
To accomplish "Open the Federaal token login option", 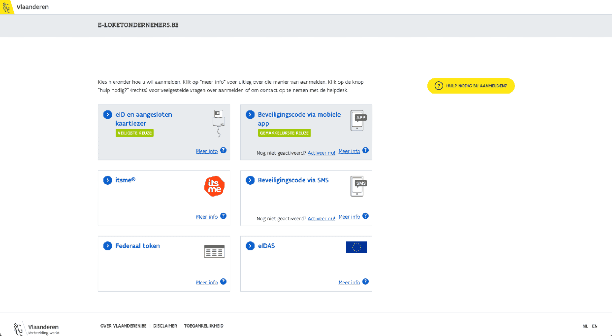I will (x=137, y=246).
